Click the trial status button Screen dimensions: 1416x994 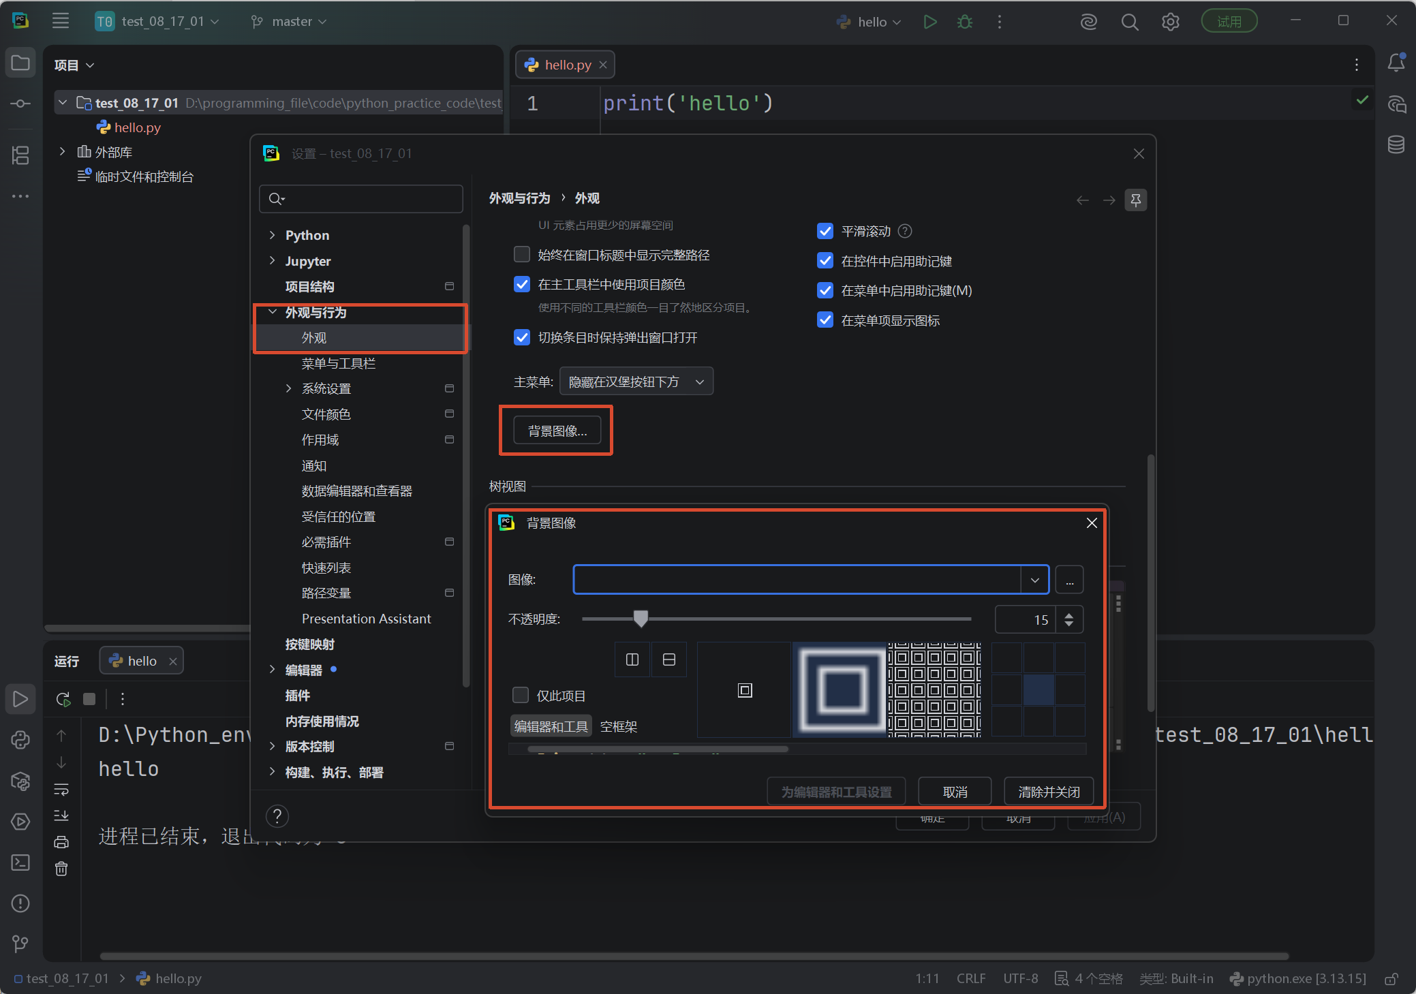1229,22
